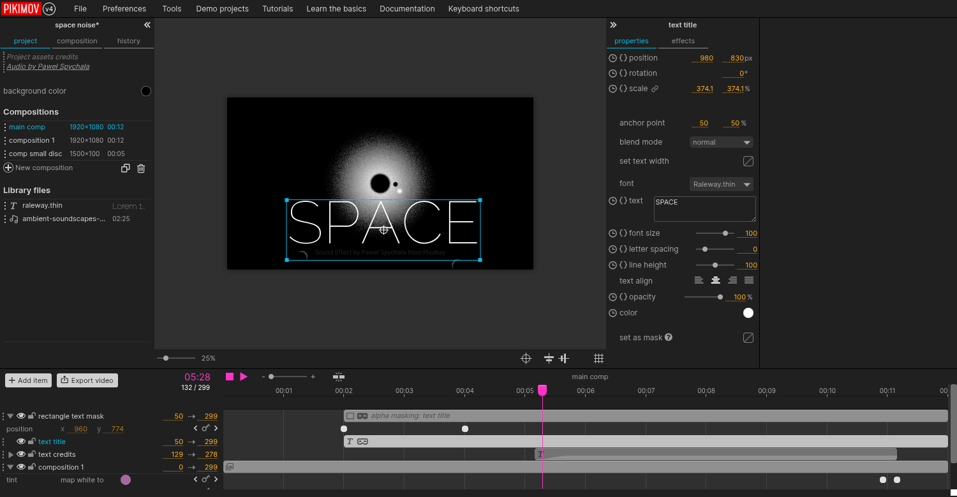Viewport: 957px width, 497px height.
Task: Open the Demo projects menu
Action: tap(222, 9)
